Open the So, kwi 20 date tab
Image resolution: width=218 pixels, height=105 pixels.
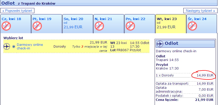78,24
